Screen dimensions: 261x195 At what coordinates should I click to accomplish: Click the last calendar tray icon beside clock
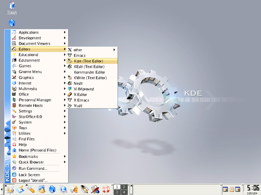(238, 189)
